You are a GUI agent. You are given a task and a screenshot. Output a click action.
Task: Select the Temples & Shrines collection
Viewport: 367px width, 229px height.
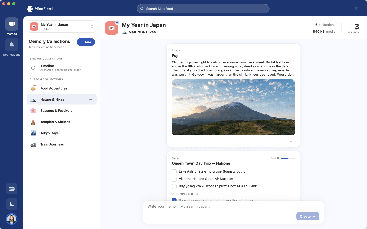click(62, 122)
